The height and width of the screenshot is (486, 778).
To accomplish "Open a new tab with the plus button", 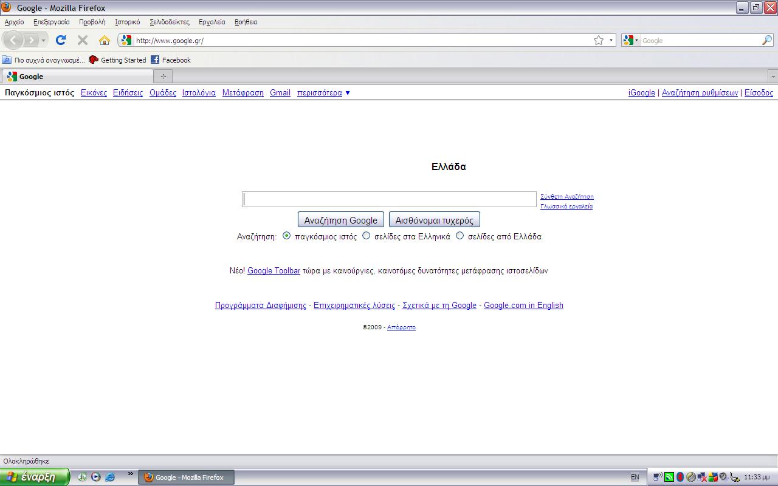I will 163,77.
